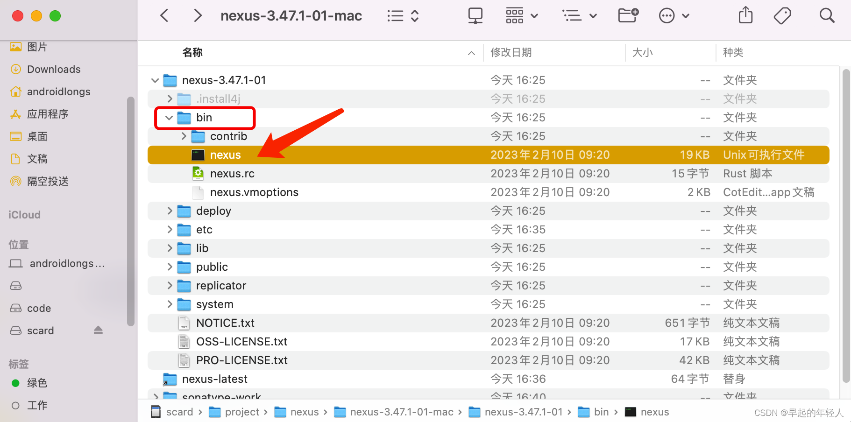851x422 pixels.
Task: Expand the .install4j folder
Action: pos(170,99)
